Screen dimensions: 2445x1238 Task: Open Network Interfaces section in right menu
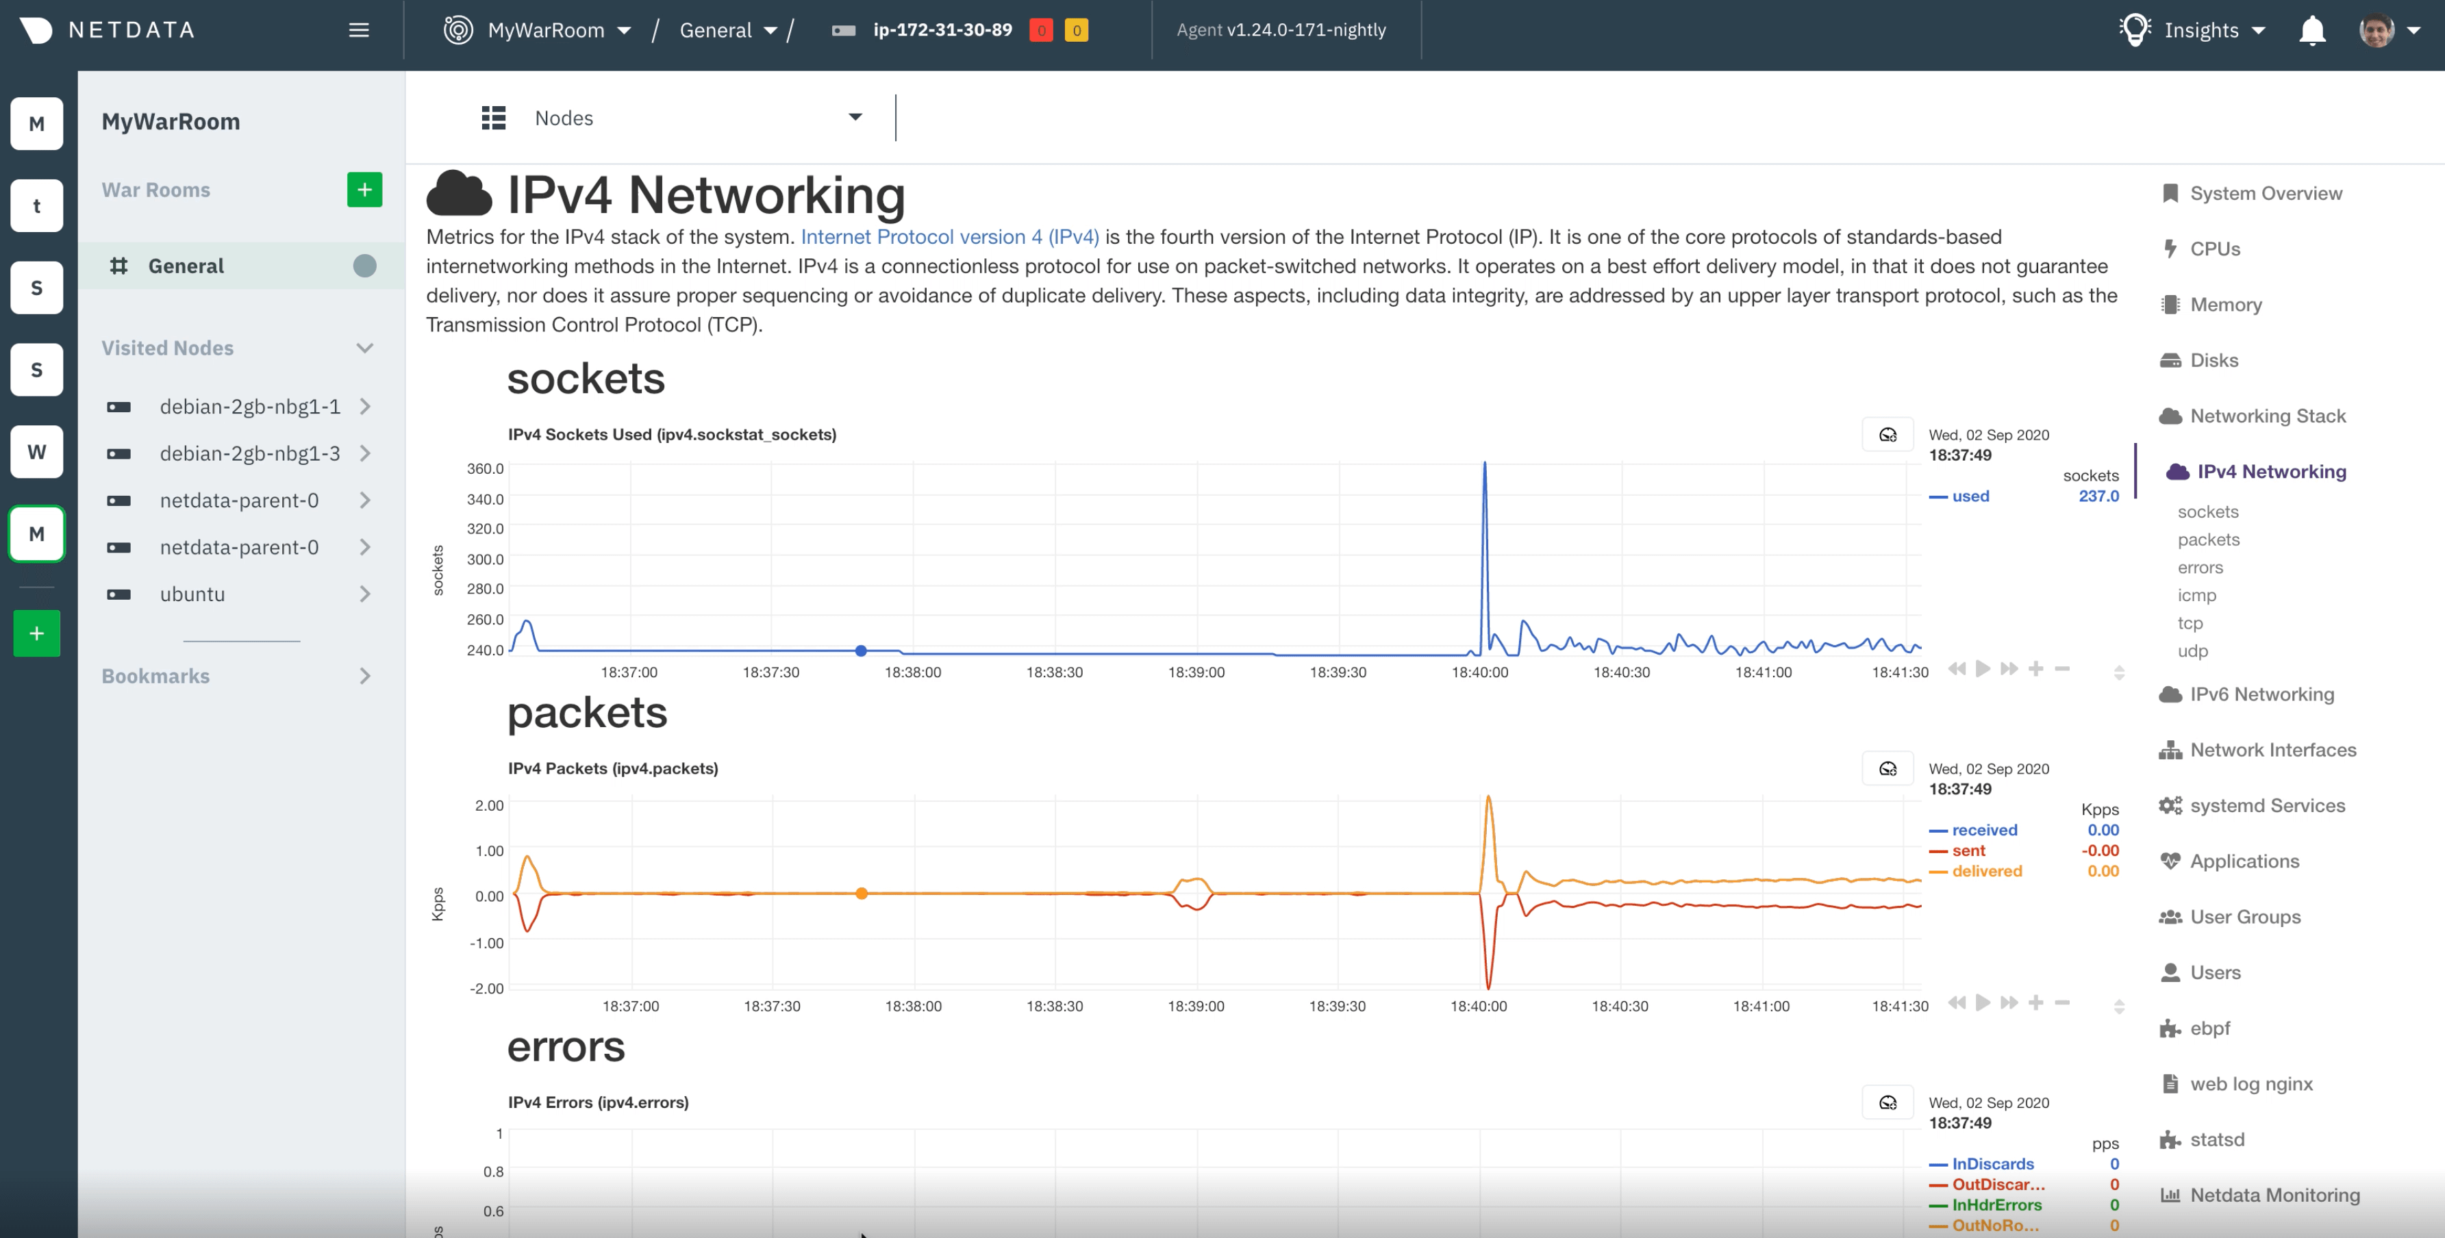point(2272,750)
